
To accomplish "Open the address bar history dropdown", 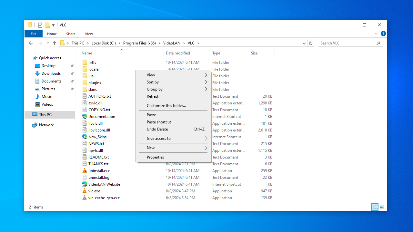I will 304,43.
